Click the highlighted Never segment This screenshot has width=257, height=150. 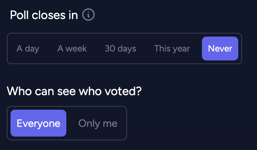(220, 49)
